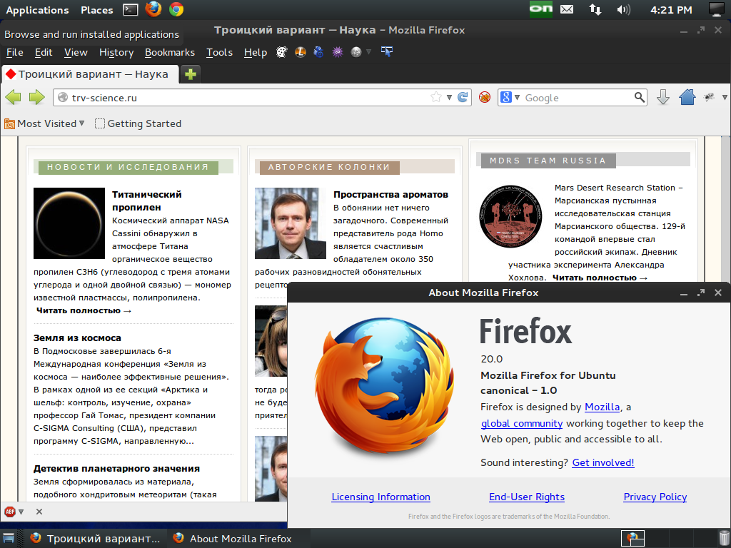Launch Chrome from the top panel

point(176,9)
